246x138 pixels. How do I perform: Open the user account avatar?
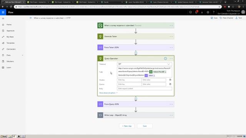[243, 12]
